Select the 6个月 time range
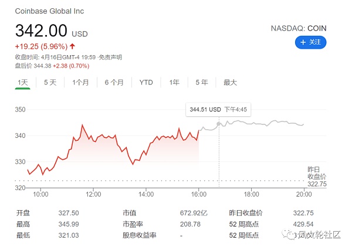 [114, 83]
